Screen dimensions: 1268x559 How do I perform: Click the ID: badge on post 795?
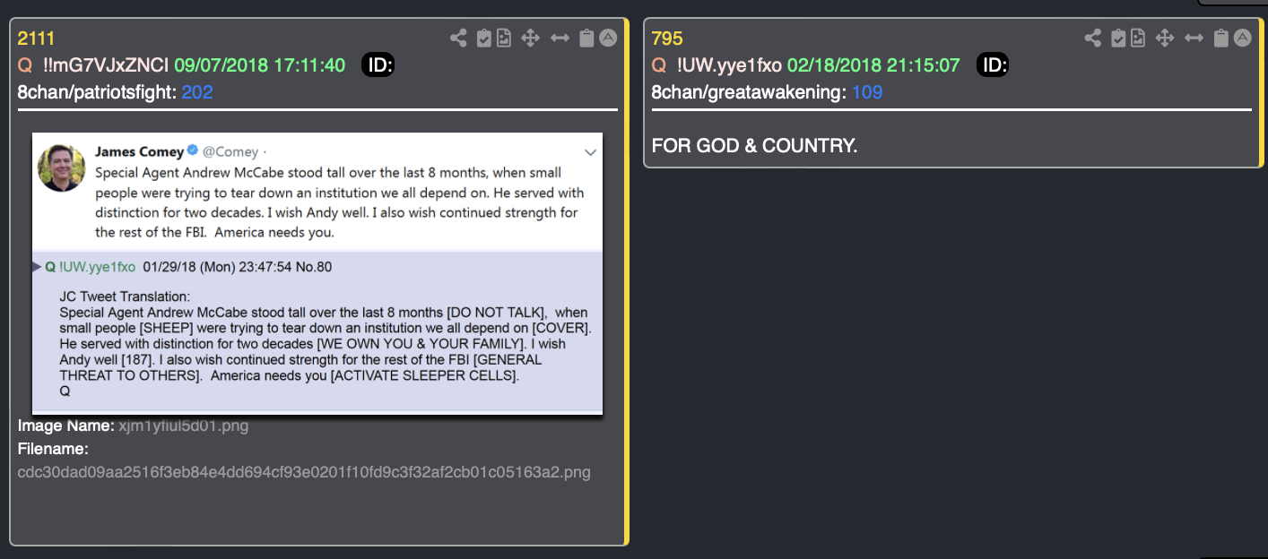pos(993,65)
